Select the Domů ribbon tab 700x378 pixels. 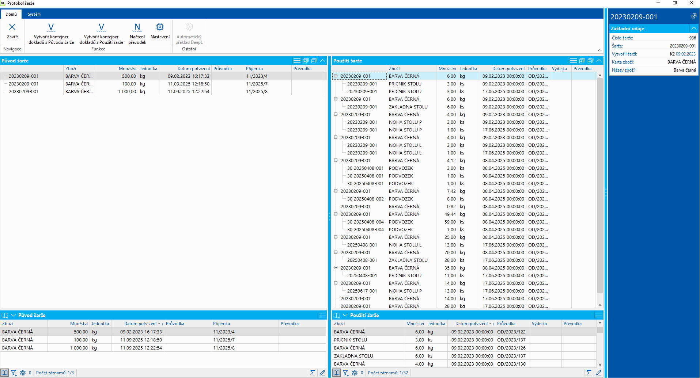click(11, 14)
